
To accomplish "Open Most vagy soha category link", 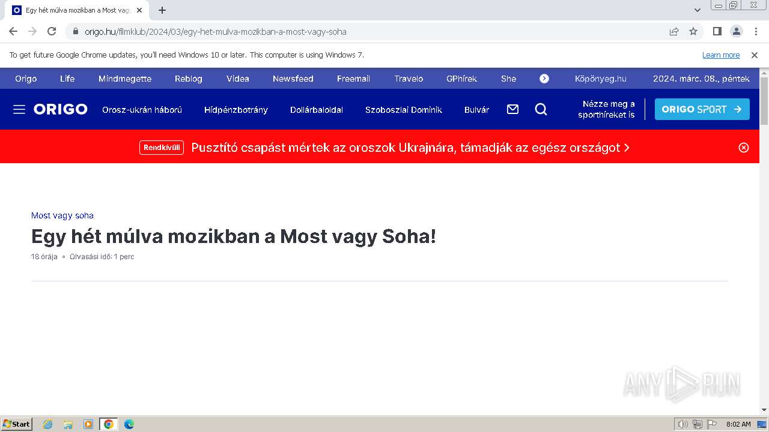I will tap(62, 215).
